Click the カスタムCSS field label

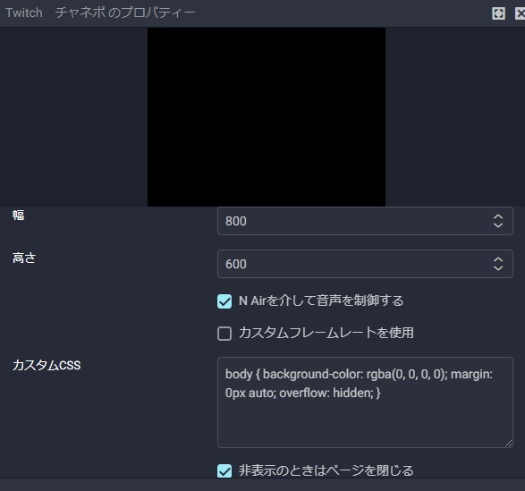pos(47,365)
